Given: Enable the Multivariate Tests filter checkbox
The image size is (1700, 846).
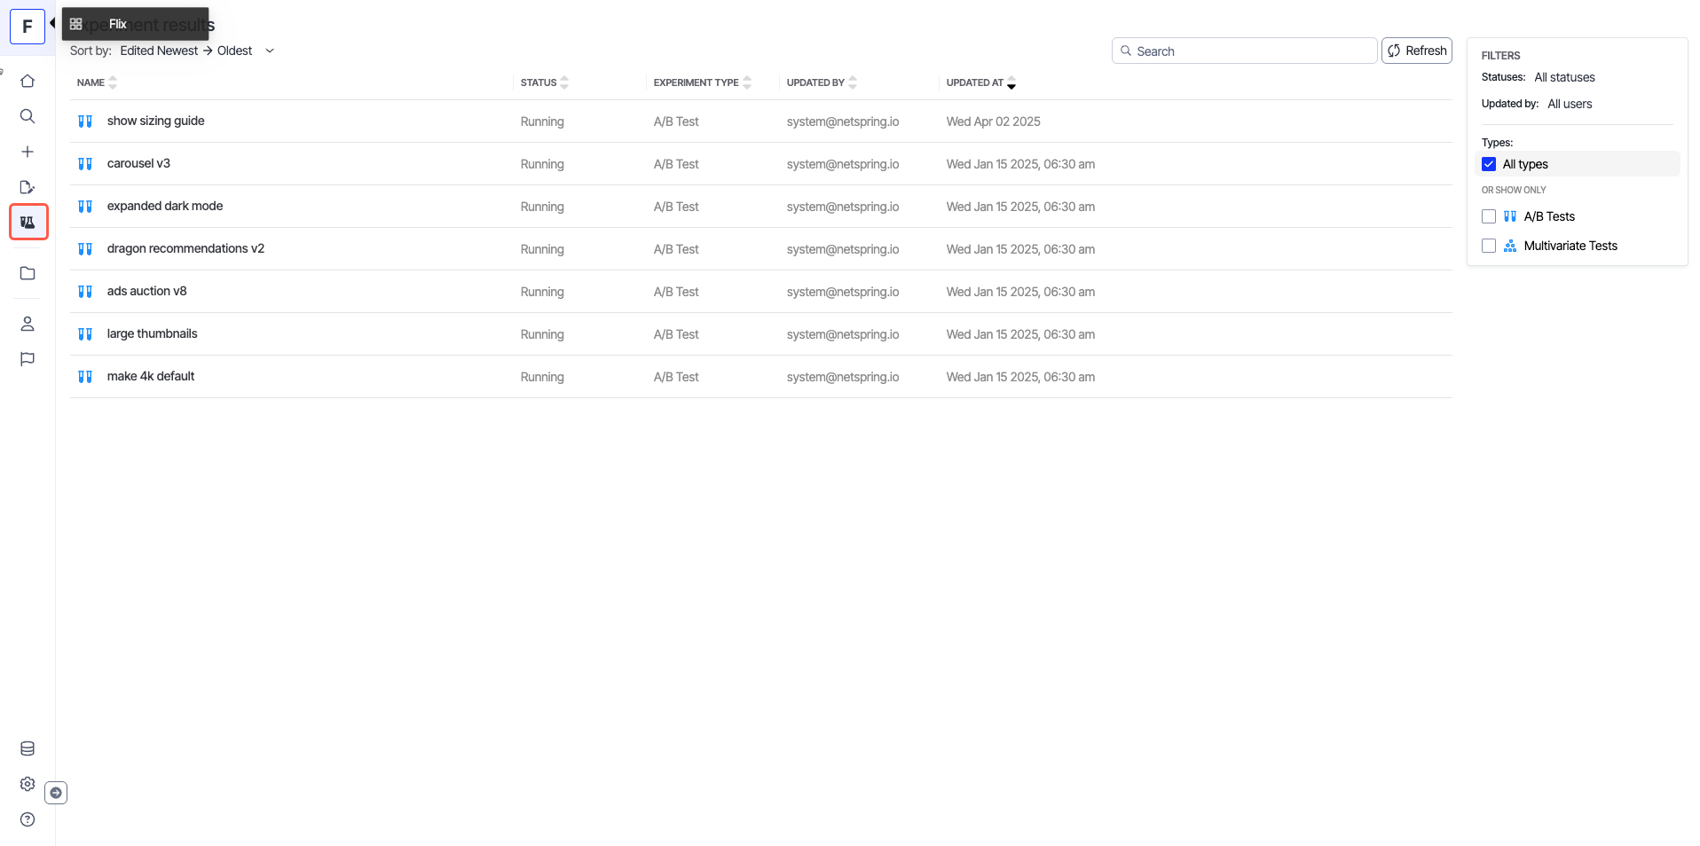Looking at the screenshot, I should click(1489, 246).
